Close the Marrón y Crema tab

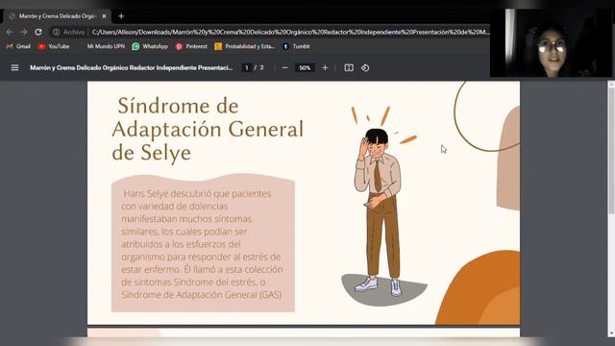point(104,16)
